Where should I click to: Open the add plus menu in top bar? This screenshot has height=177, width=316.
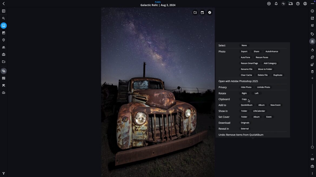[269, 4]
